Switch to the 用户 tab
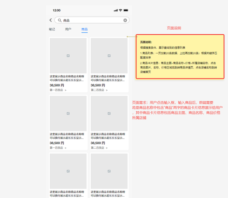228x198 pixels. tap(68, 29)
